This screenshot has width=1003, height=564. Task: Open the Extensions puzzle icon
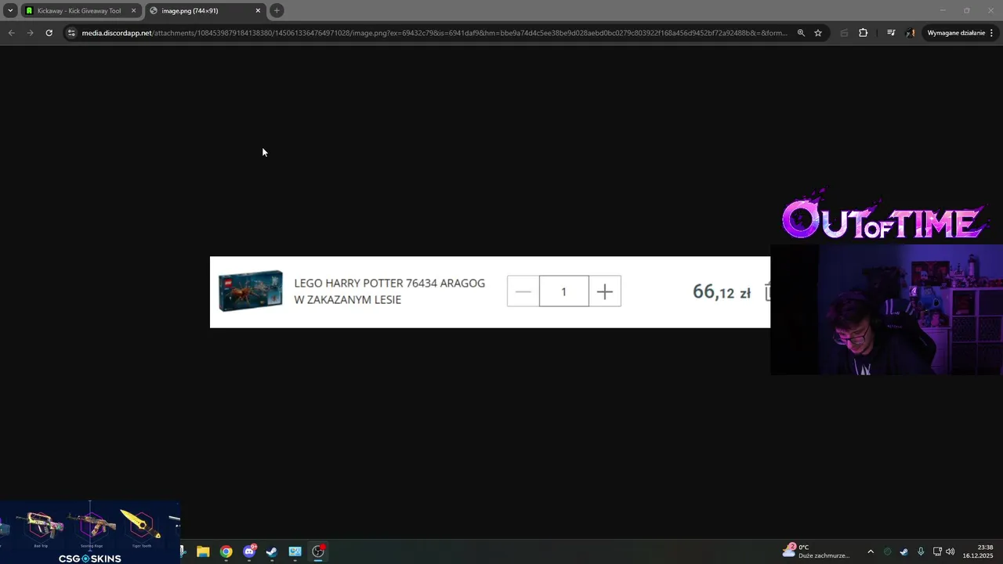tap(863, 33)
